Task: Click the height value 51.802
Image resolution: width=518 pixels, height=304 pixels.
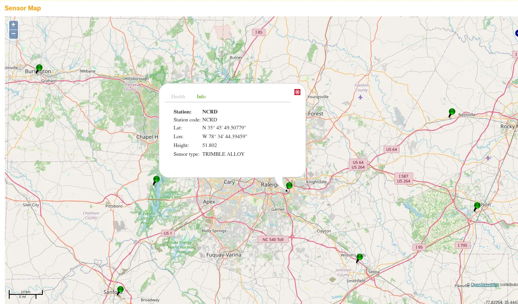Action: (210, 145)
